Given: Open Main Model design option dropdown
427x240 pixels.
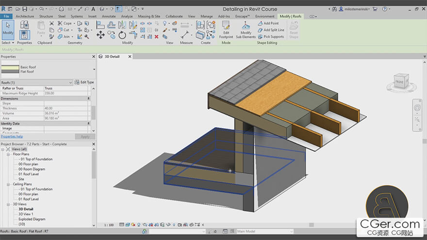Looking at the screenshot, I should click(292, 231).
